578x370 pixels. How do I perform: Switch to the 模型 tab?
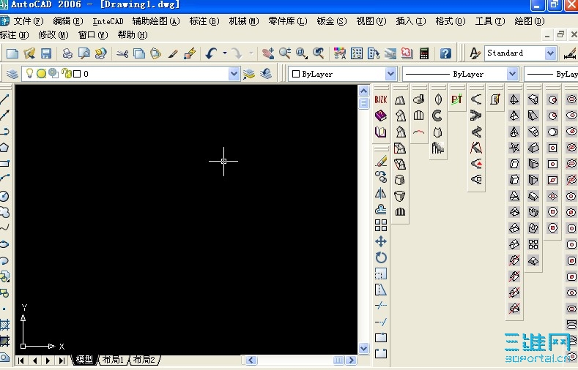84,359
